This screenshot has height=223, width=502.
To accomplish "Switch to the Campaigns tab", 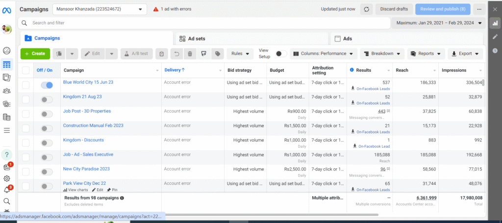I will 97,38.
